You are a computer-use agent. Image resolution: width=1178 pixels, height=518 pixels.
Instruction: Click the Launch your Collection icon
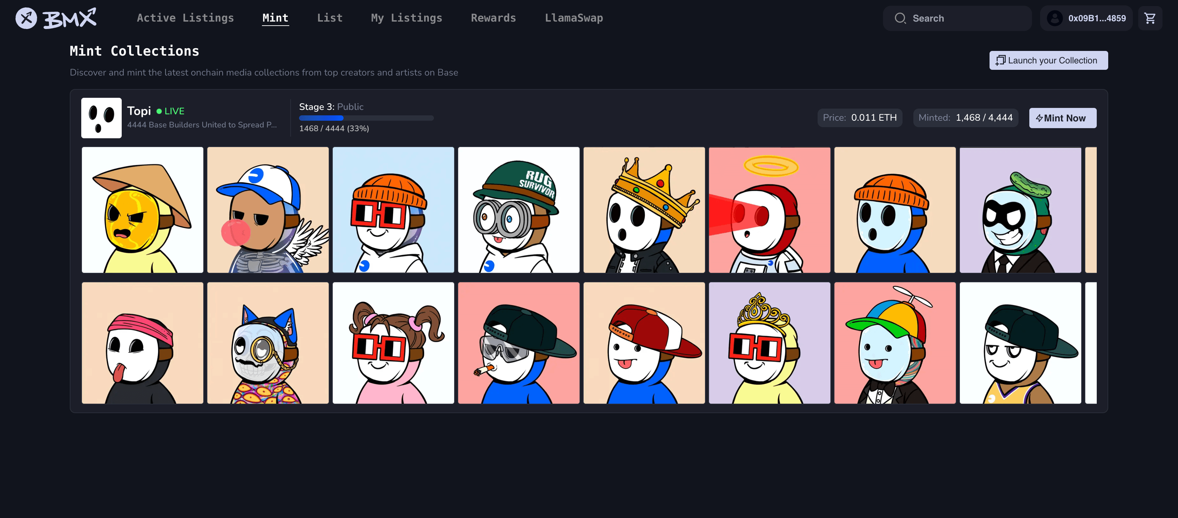click(x=1000, y=60)
